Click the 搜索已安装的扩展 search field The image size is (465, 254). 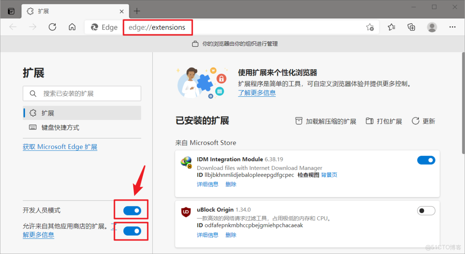82,94
